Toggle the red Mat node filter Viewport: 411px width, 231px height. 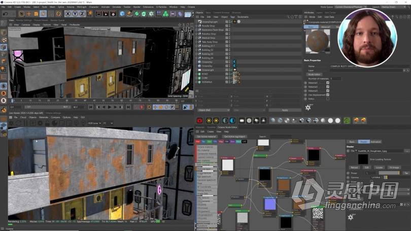198,142
